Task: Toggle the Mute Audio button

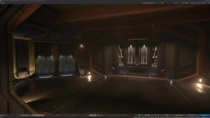Action: (x=204, y=115)
